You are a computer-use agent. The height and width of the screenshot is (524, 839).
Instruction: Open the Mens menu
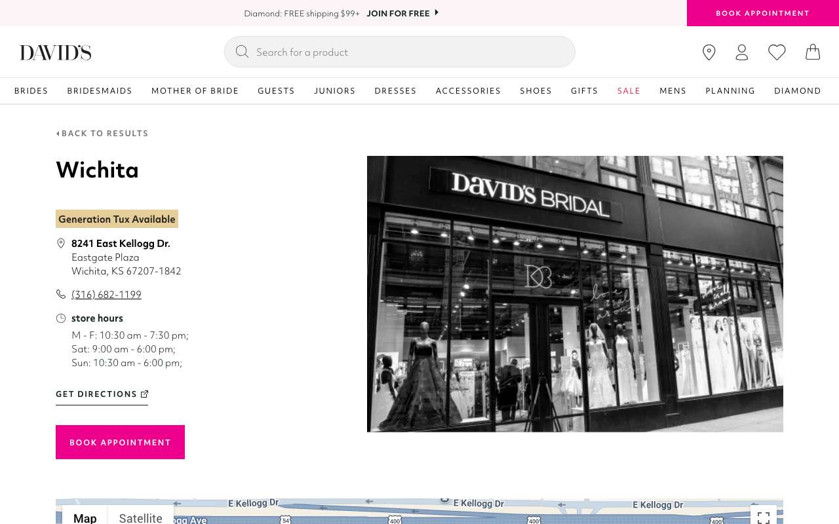coord(673,91)
